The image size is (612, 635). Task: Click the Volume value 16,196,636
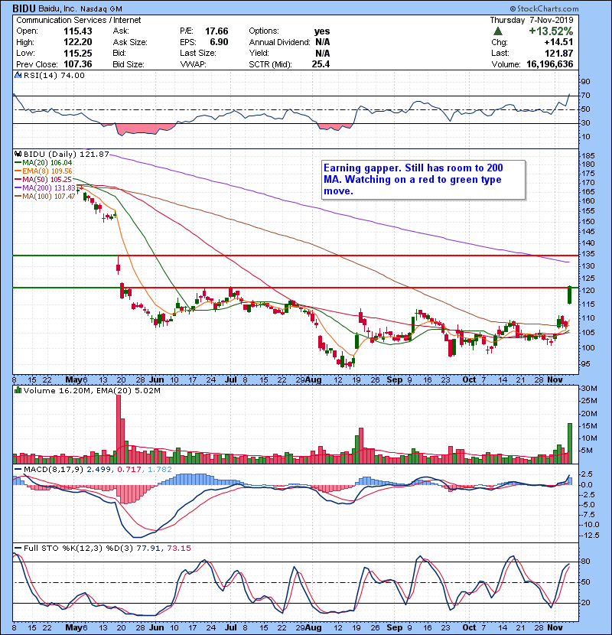click(549, 64)
